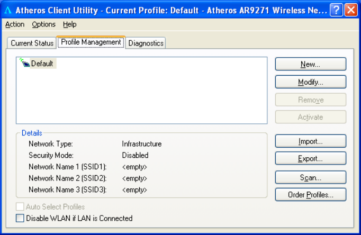Toggle the Auto Select Profiles checkbox
This screenshot has width=361, height=235.
(x=20, y=207)
